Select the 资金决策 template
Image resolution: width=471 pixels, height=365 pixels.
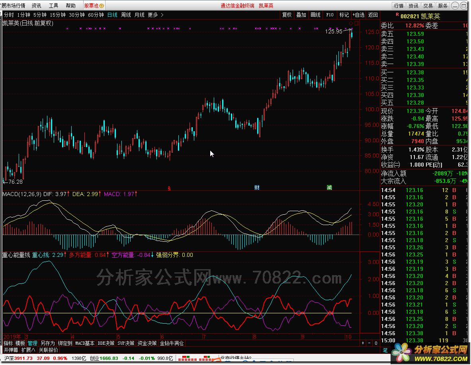(147, 343)
